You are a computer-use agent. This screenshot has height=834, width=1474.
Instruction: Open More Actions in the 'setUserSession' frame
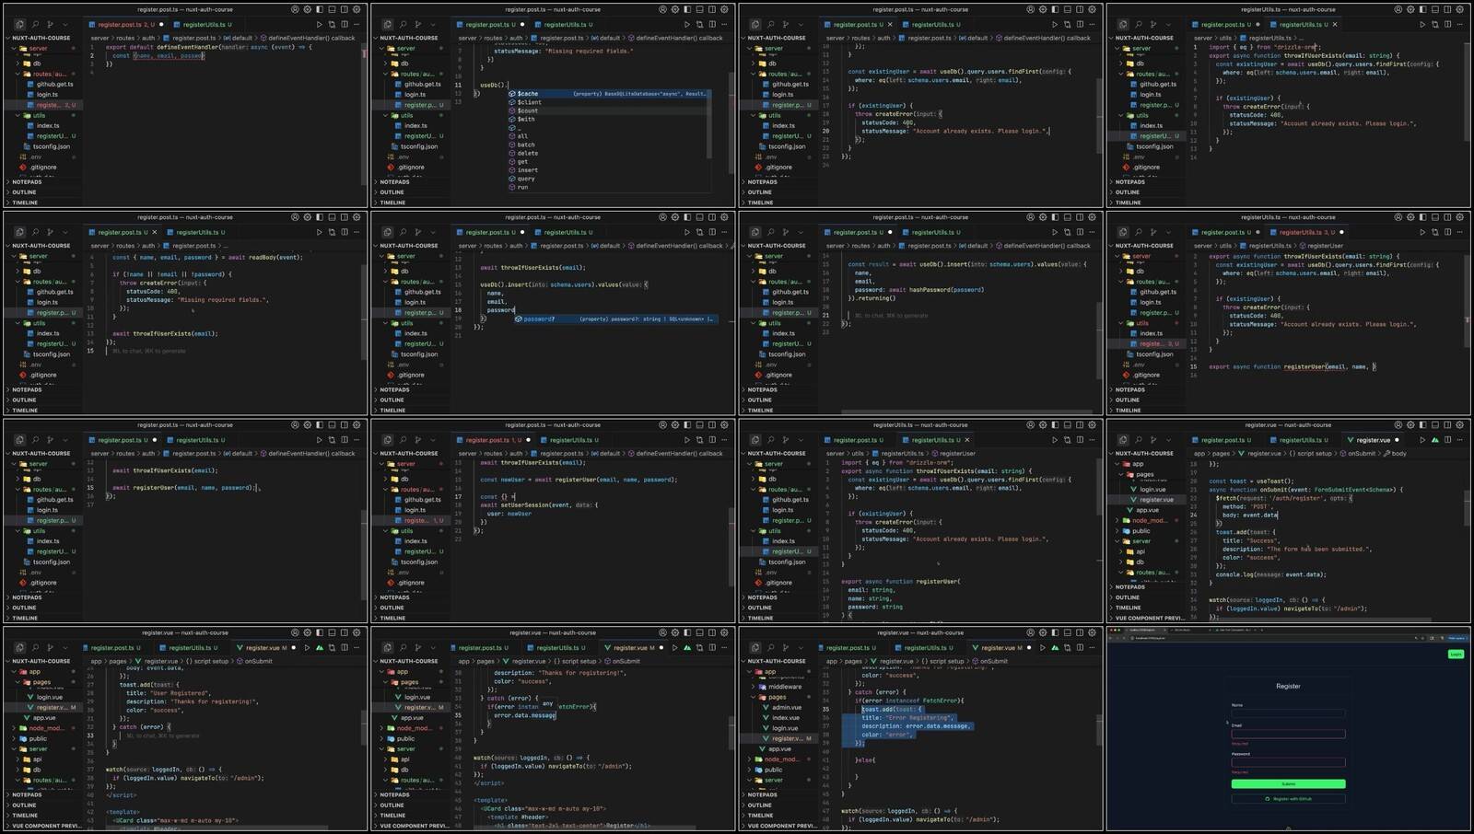[x=724, y=440]
